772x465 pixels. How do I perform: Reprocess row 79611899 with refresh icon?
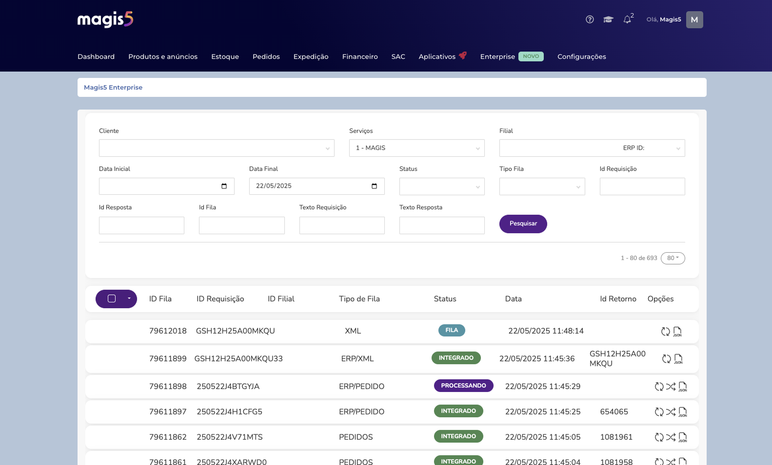pos(666,359)
